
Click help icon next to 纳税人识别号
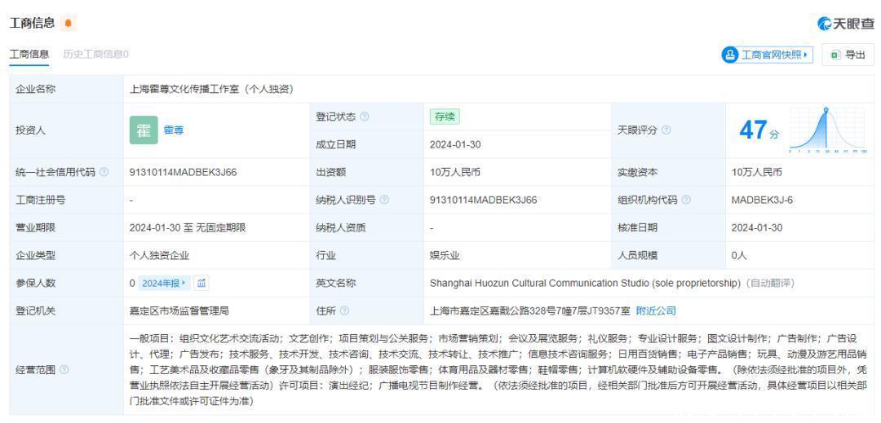(384, 200)
